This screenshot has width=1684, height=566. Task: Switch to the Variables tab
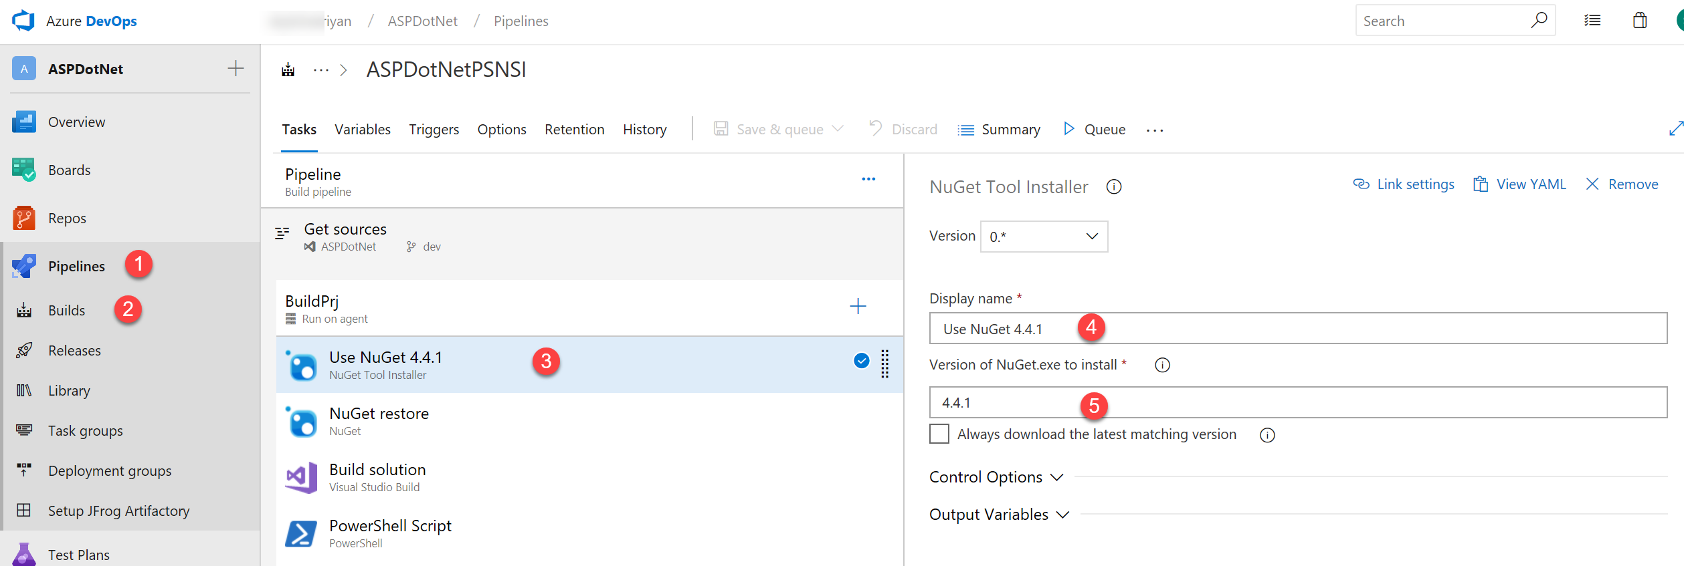click(x=363, y=130)
